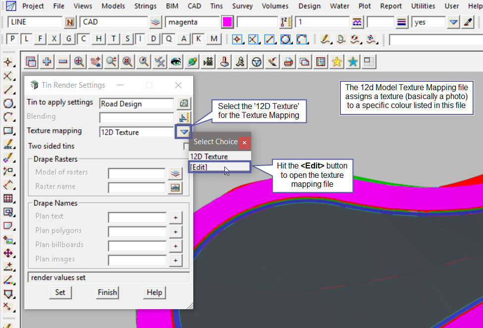Click the printer icon in view toolbar

pyautogui.click(x=288, y=61)
